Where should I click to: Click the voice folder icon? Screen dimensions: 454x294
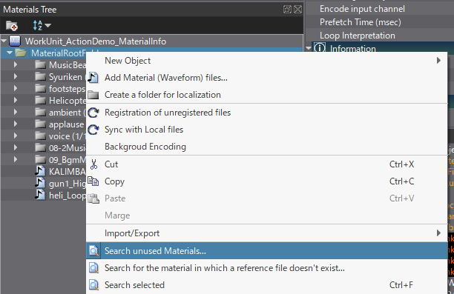[x=40, y=136]
